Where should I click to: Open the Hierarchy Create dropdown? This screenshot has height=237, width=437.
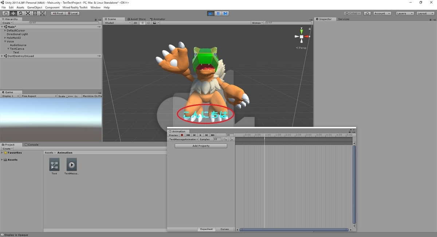pyautogui.click(x=7, y=23)
